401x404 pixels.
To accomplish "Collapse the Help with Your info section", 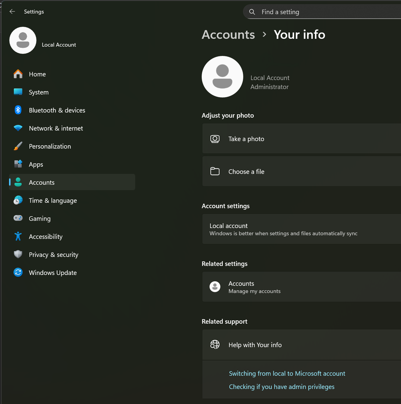I will coord(302,345).
